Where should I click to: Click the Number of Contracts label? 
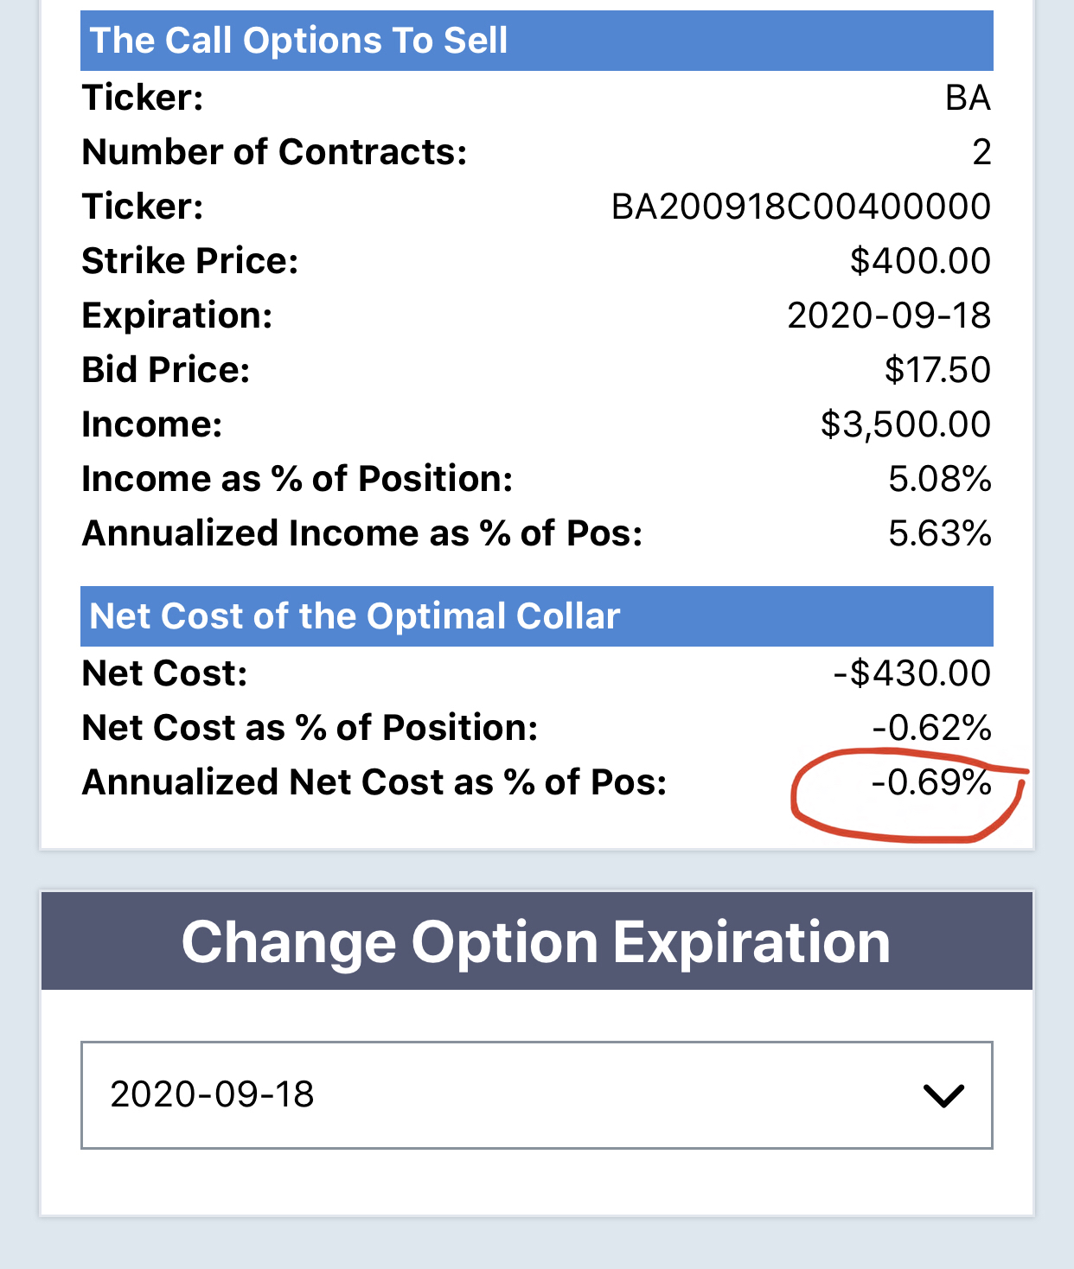pyautogui.click(x=274, y=152)
